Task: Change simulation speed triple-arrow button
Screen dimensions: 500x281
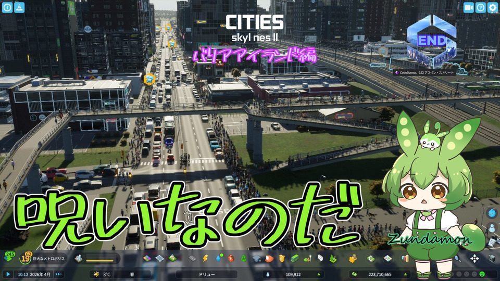Action: (x=59, y=274)
